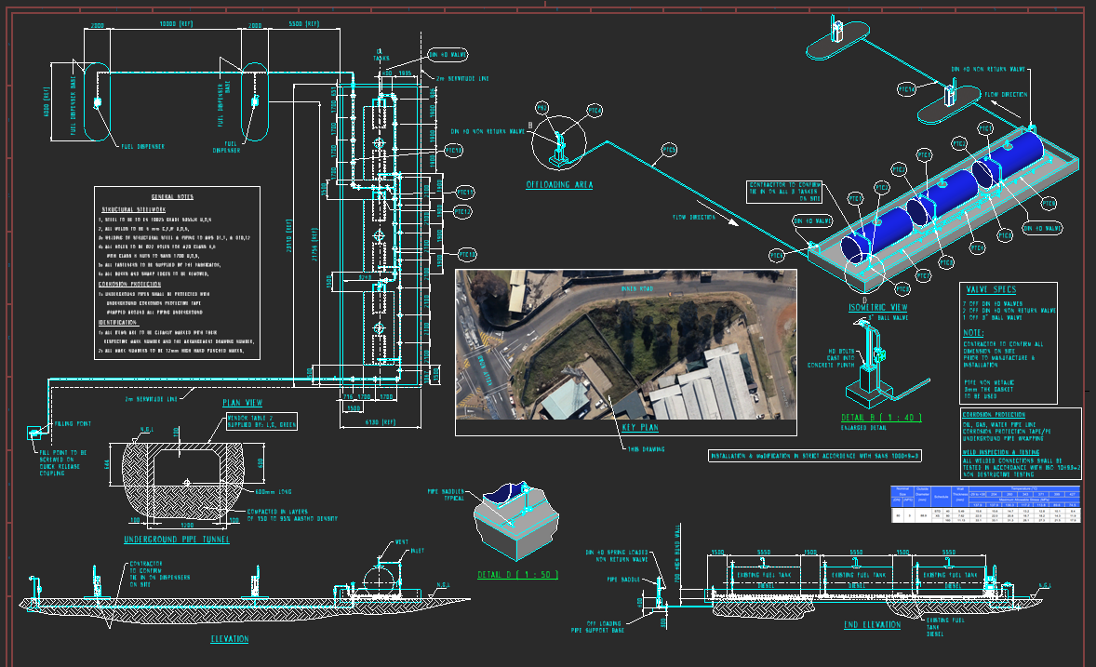This screenshot has height=667, width=1096.
Task: Click the aerial site photo
Action: (625, 352)
